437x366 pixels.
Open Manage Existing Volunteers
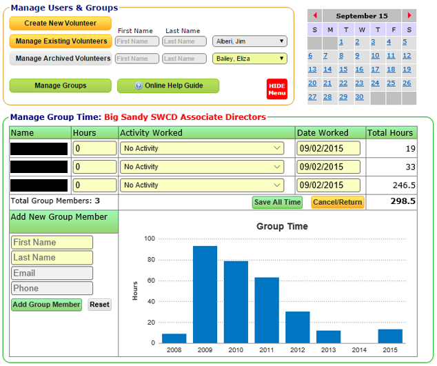pyautogui.click(x=61, y=41)
